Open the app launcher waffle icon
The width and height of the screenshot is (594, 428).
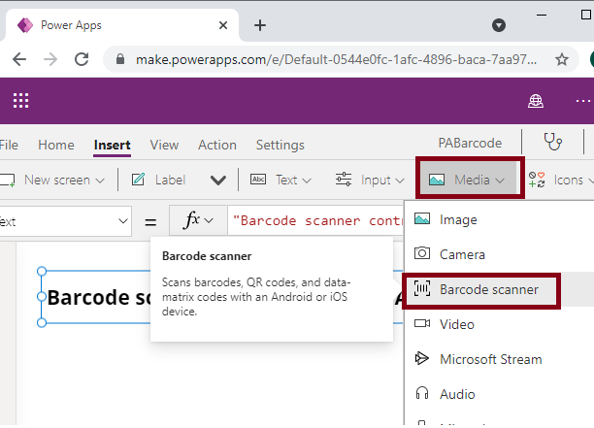tap(20, 101)
